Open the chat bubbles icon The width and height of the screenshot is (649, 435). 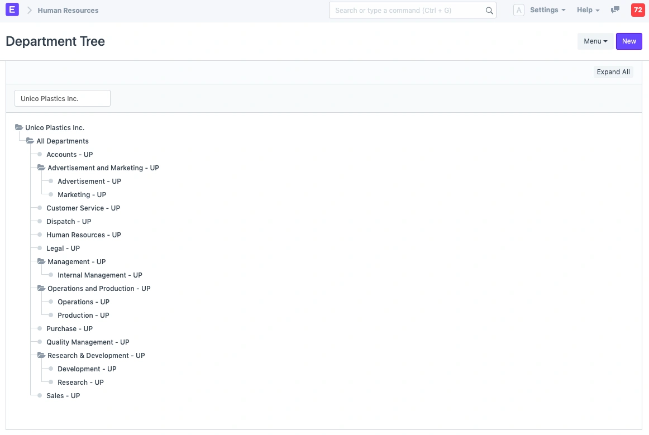click(615, 10)
